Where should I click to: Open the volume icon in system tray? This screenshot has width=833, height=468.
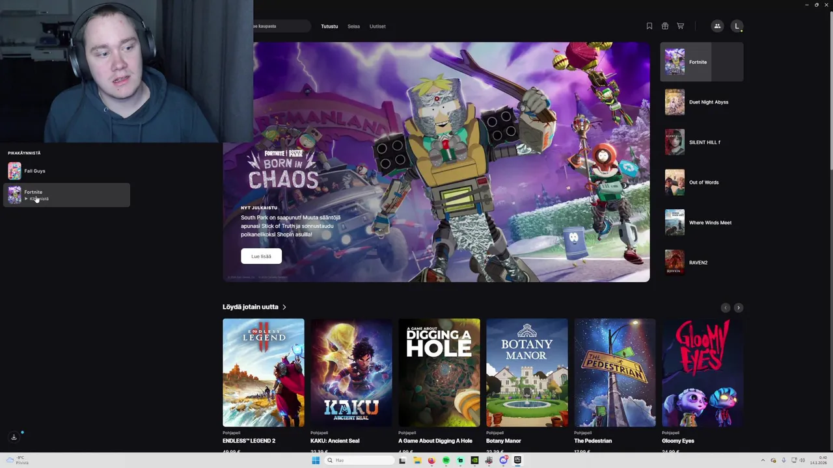(x=802, y=460)
